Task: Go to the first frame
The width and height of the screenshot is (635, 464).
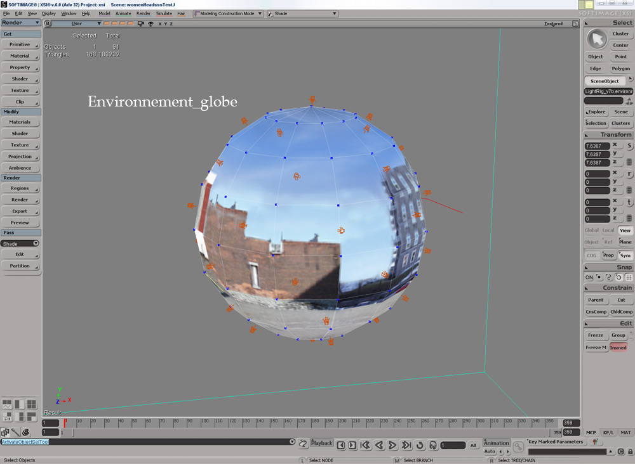Action: pos(365,445)
